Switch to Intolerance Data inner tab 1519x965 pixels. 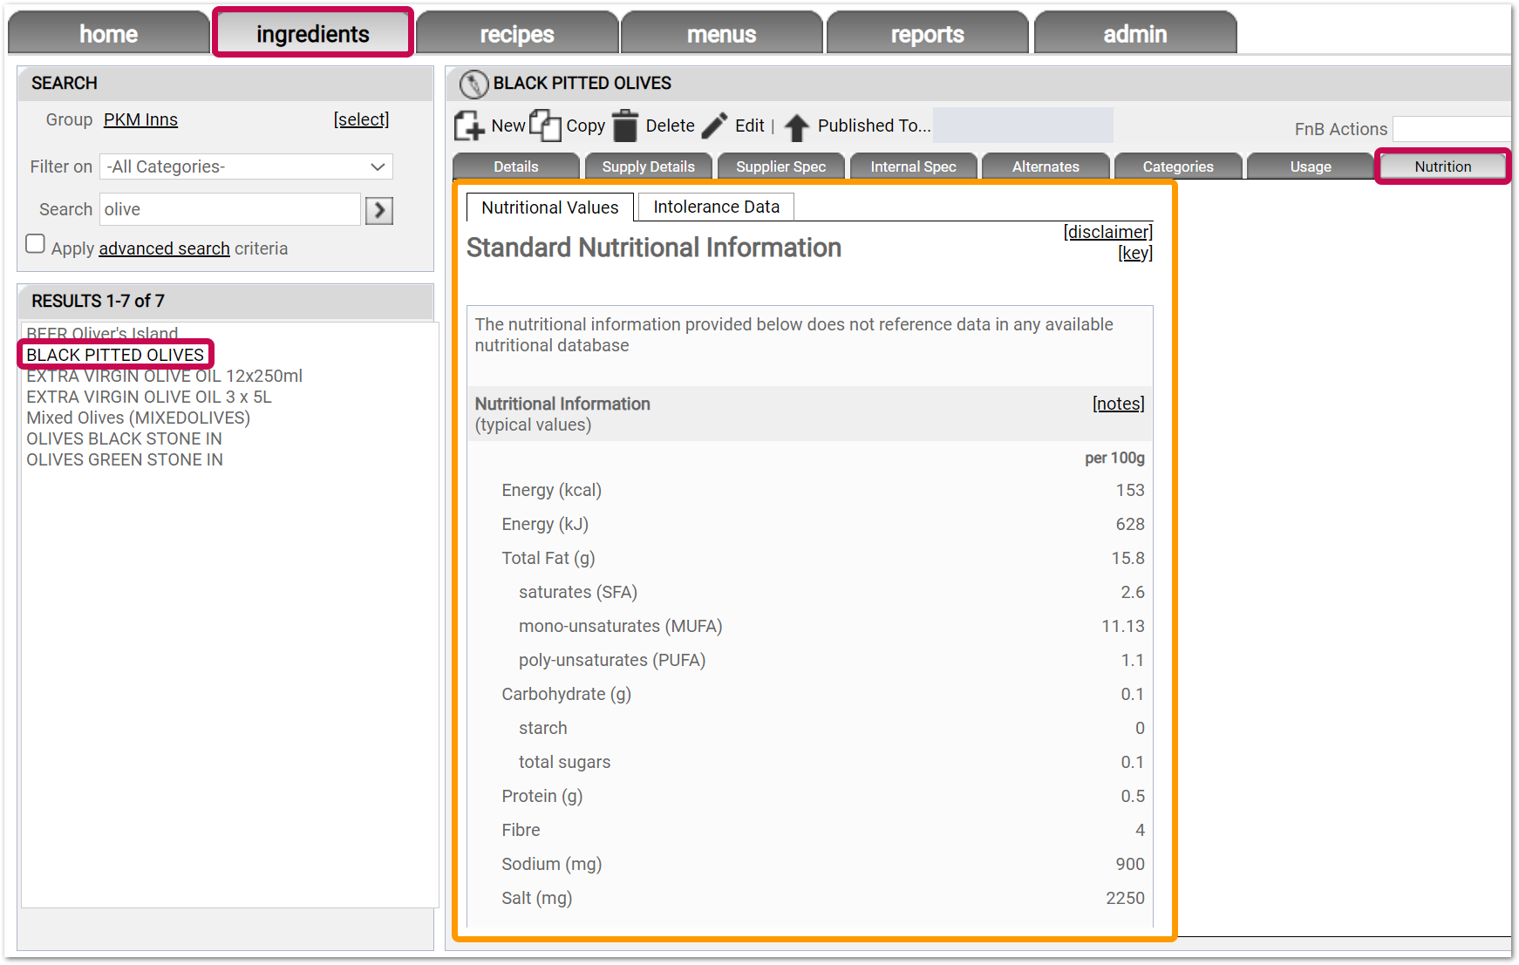717,207
